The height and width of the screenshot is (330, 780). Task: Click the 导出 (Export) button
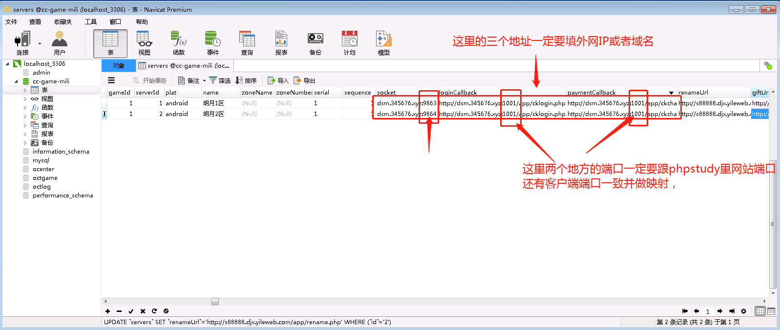(x=304, y=80)
